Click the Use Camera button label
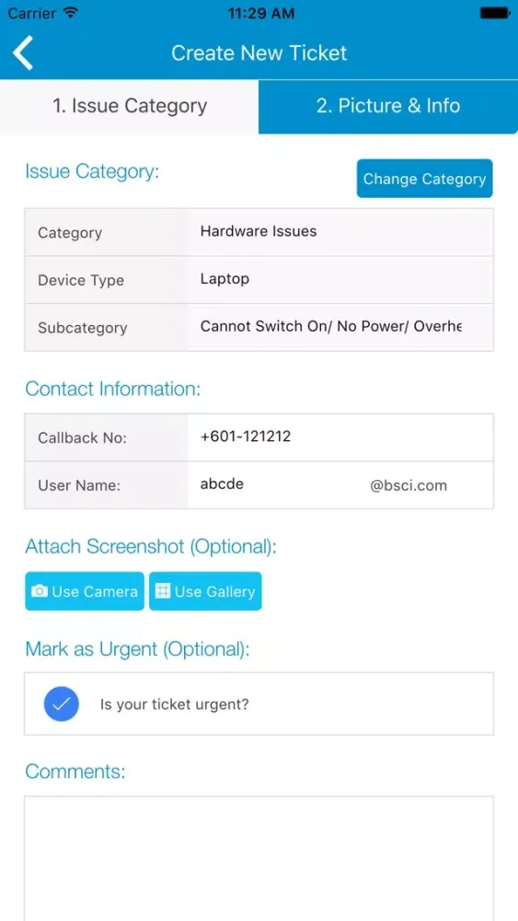Viewport: 518px width, 921px height. [x=95, y=591]
